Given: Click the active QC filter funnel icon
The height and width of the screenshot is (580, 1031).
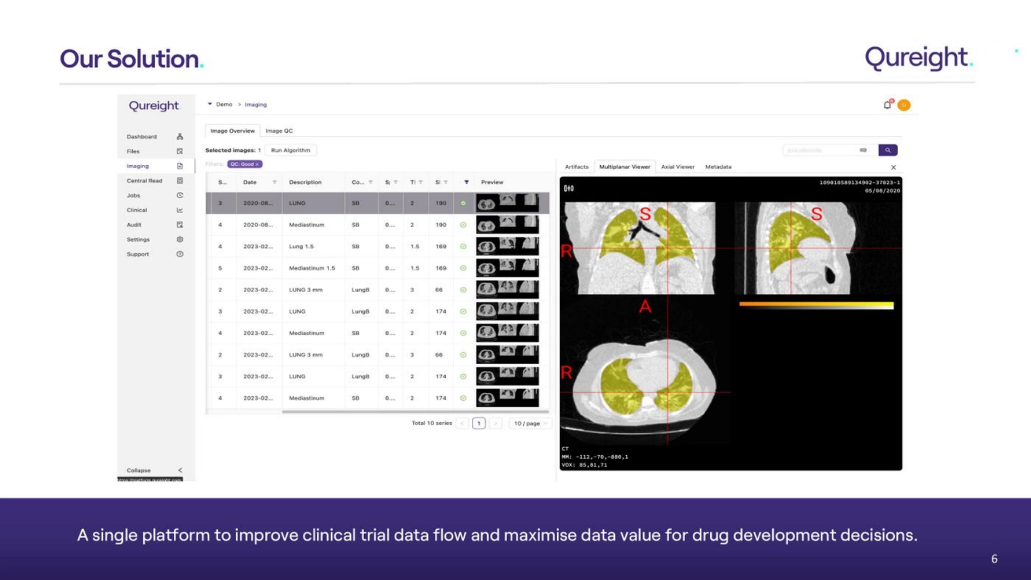Looking at the screenshot, I should point(466,182).
